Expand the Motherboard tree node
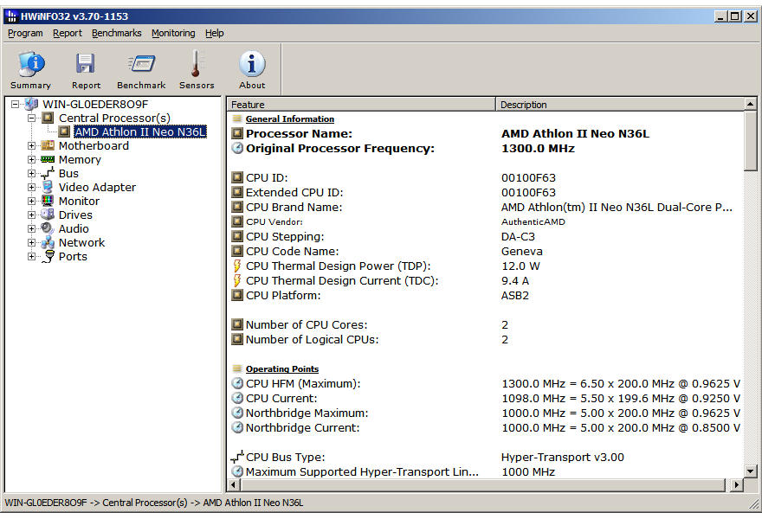The width and height of the screenshot is (762, 519). click(x=31, y=145)
